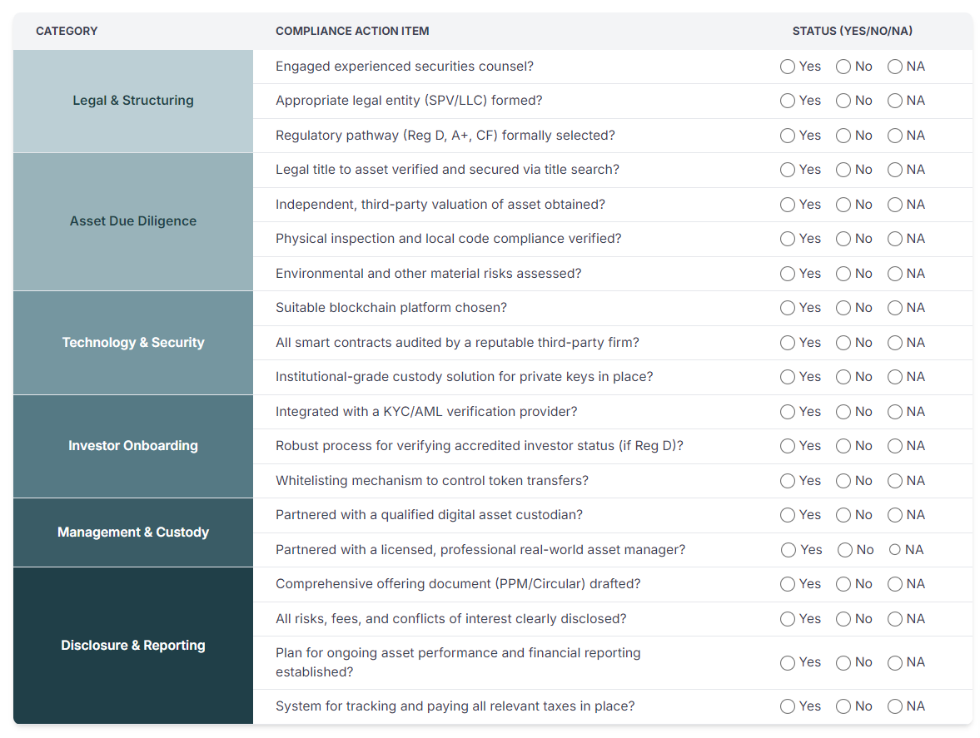
Task: Mark Yes for 'Suitable blockchain platform chosen?'
Action: tap(788, 308)
